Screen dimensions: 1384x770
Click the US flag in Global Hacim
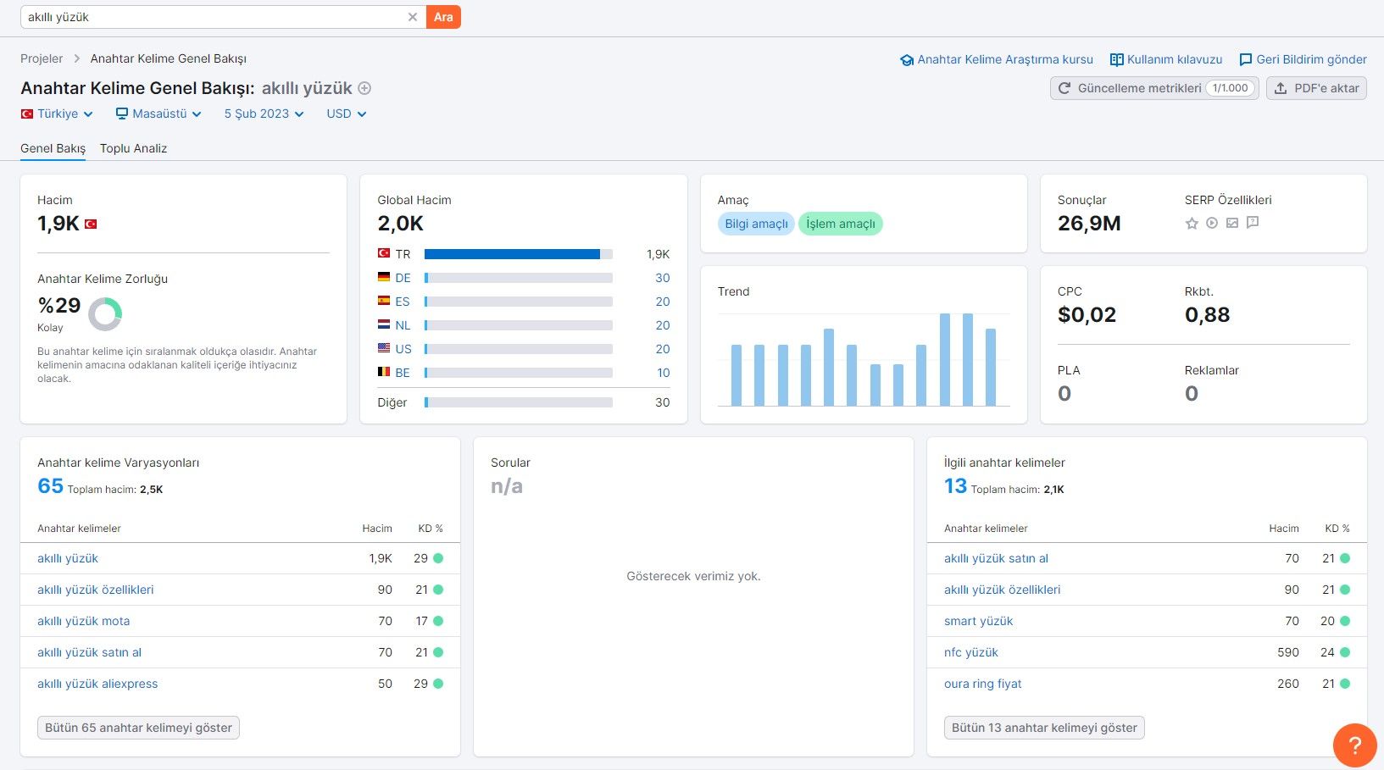(384, 349)
